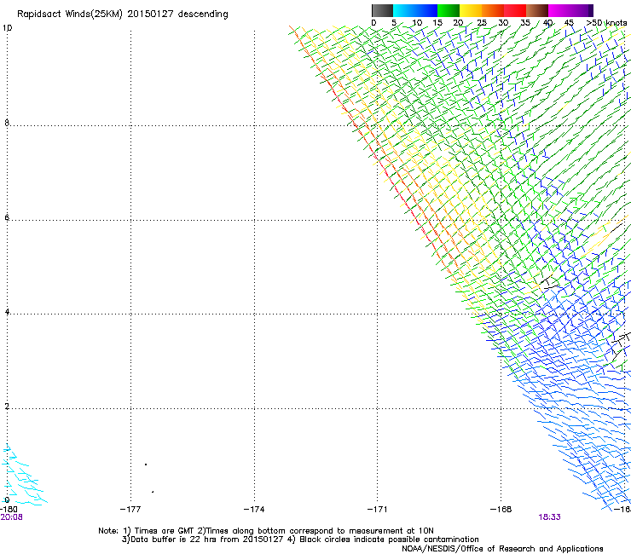631x554 pixels.
Task: Click the gray 0-5 knots color swatch
Action: coord(382,10)
